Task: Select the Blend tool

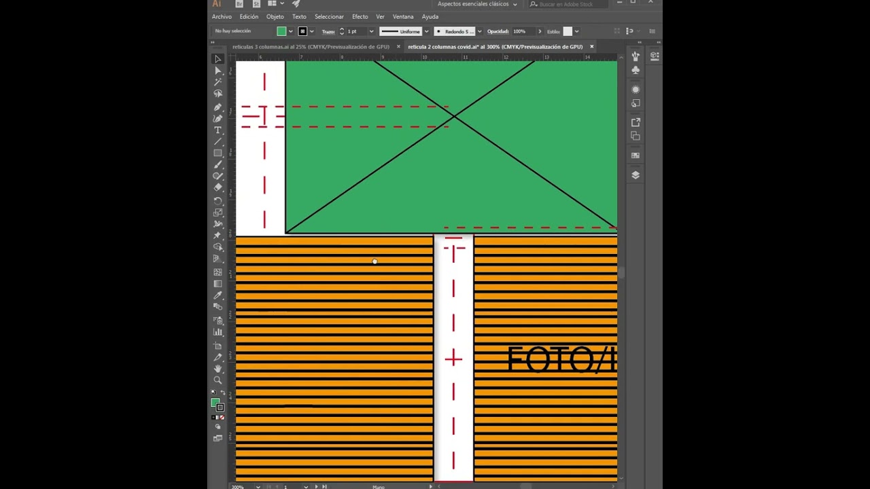Action: point(217,307)
